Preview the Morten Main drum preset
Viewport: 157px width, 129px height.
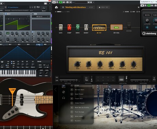coord(72,90)
